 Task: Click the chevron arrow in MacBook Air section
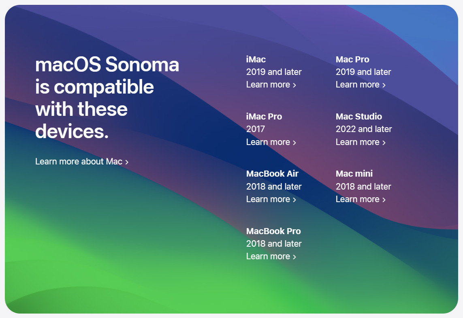coord(294,200)
